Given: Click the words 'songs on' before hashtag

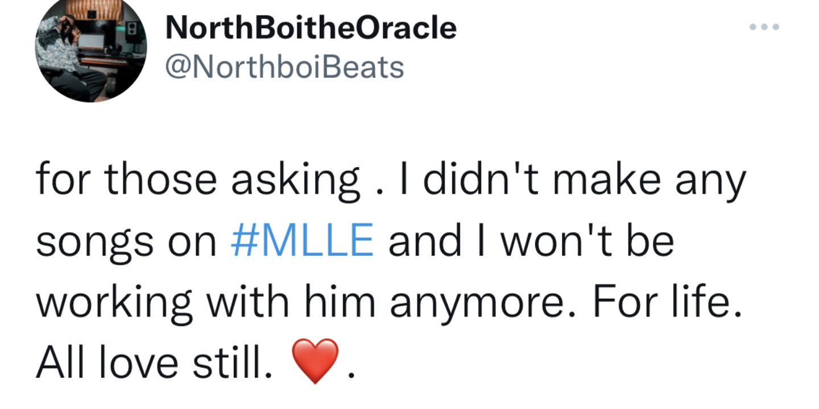Looking at the screenshot, I should (x=127, y=243).
